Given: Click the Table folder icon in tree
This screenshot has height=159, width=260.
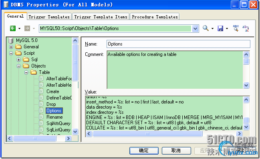Looking at the screenshot, I should pos(34,72).
